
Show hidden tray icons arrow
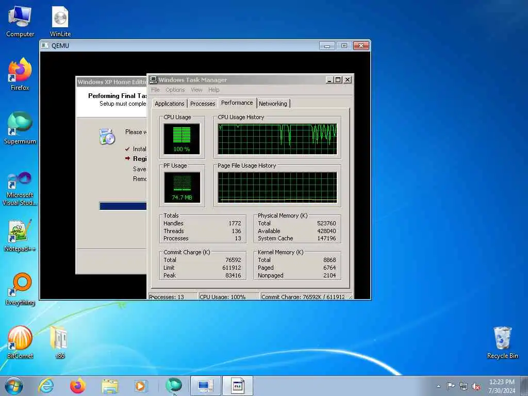pos(438,386)
